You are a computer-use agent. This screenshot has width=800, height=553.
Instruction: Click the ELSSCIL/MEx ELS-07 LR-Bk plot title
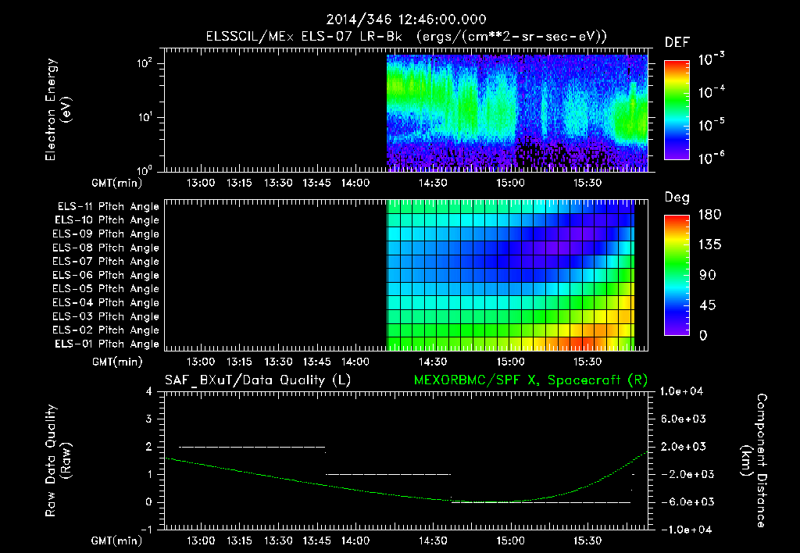[406, 36]
